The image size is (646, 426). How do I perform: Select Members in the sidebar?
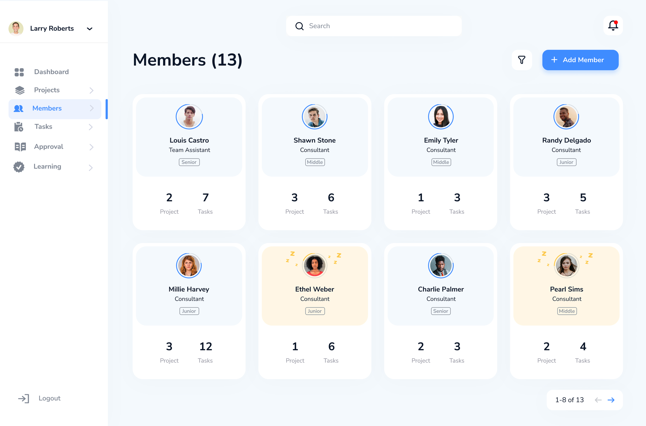click(47, 108)
